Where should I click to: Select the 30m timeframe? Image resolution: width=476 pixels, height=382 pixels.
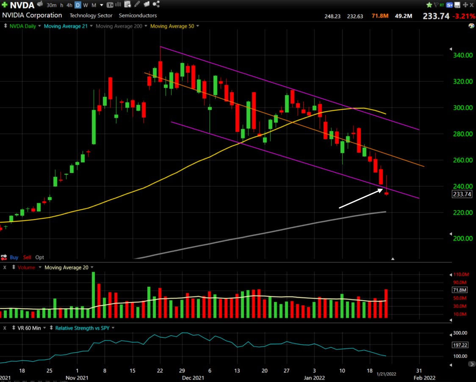[x=52, y=5]
